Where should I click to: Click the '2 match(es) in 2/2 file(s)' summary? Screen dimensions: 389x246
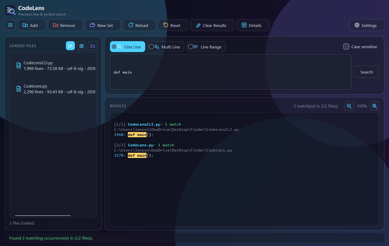[x=316, y=106]
